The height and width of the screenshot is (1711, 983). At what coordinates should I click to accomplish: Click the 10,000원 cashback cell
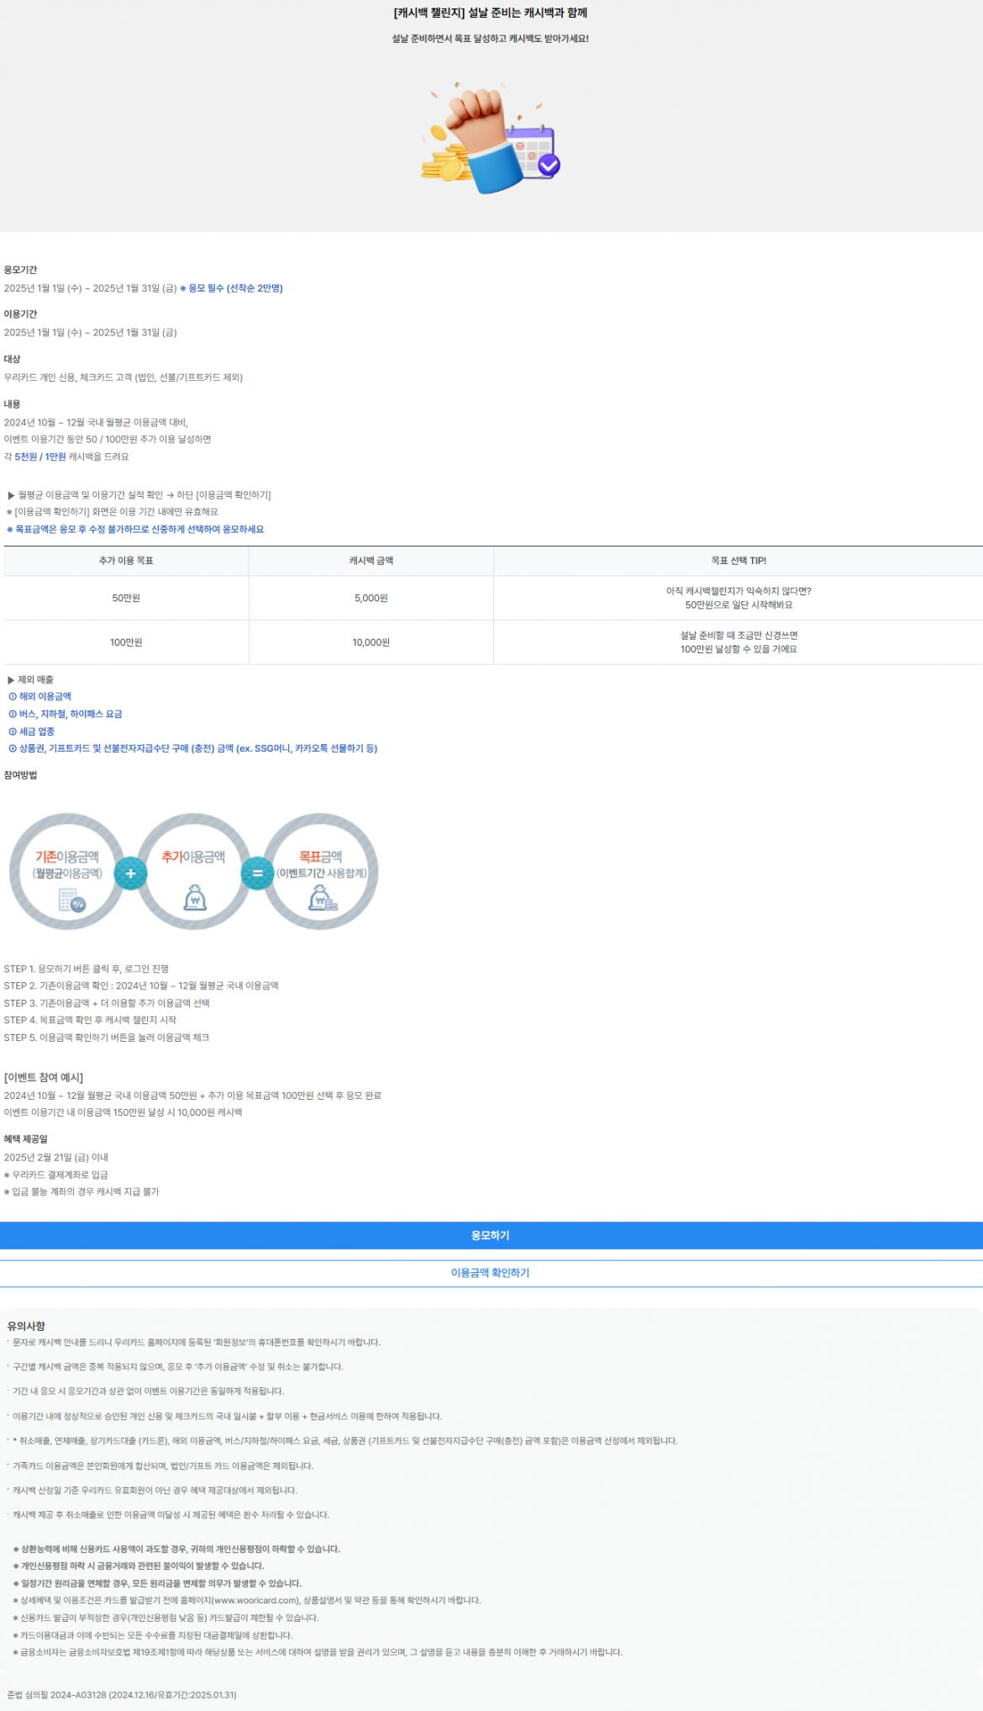pos(371,642)
